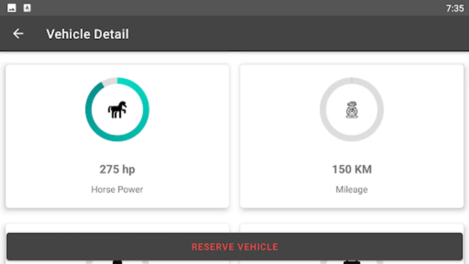
Task: Tap the back arrow in the header
Action: coord(18,34)
